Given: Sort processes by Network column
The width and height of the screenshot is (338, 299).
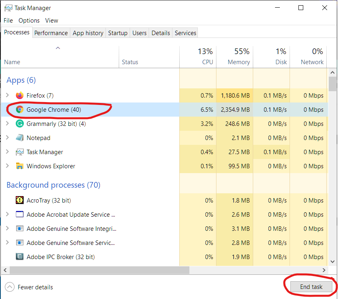Looking at the screenshot, I should (x=308, y=57).
